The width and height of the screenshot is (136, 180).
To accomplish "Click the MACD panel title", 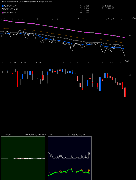I will click(8, 135).
